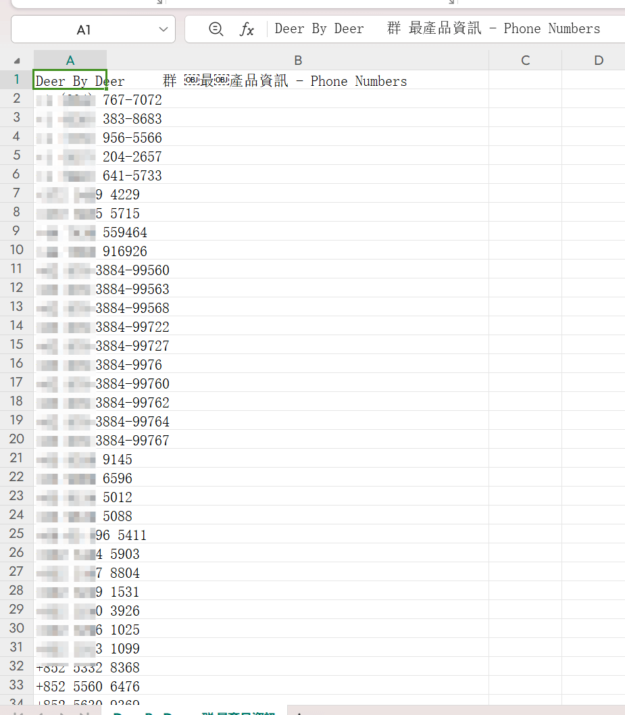
Task: Click the cell ending in 6 1025
Action: 70,628
